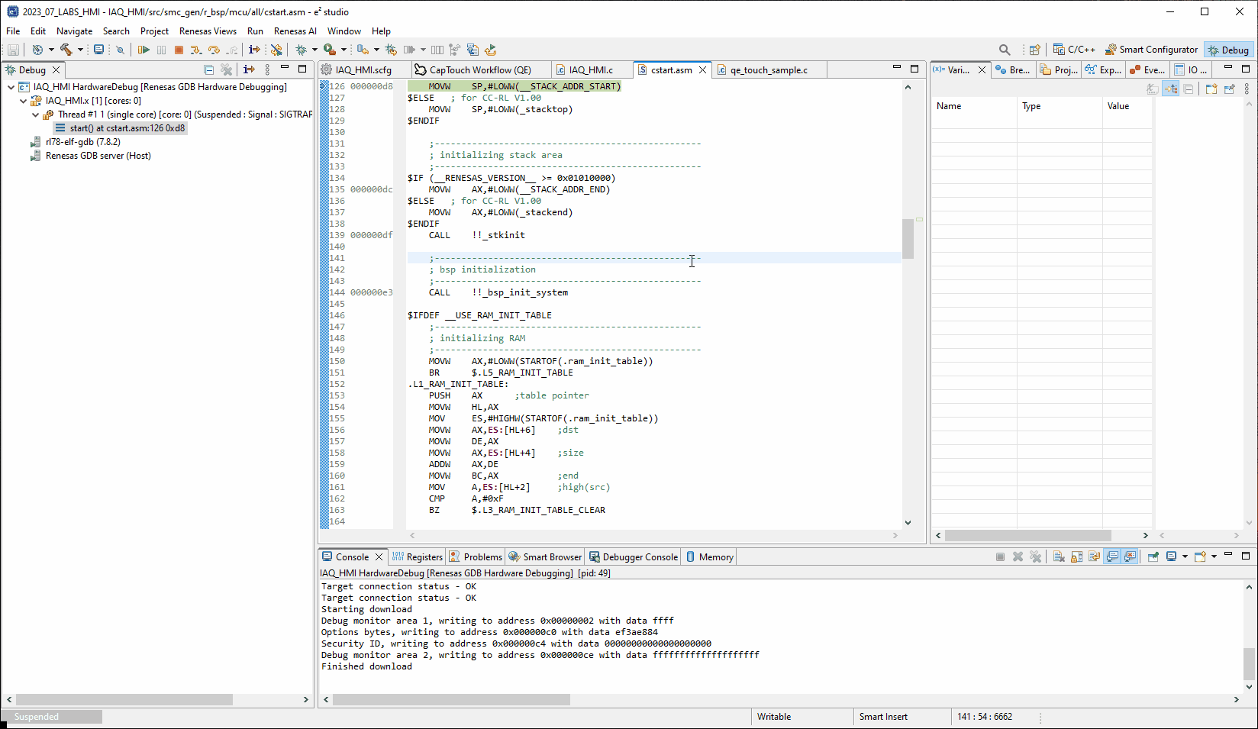Image resolution: width=1258 pixels, height=729 pixels.
Task: Click the Suspend (pause) debug icon
Action: (x=161, y=50)
